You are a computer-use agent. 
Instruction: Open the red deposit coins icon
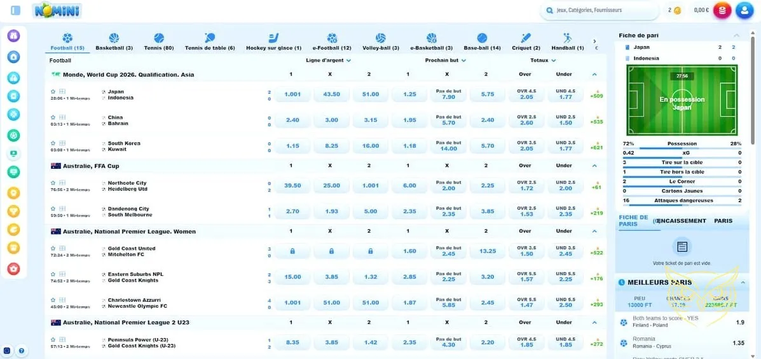[x=722, y=10]
